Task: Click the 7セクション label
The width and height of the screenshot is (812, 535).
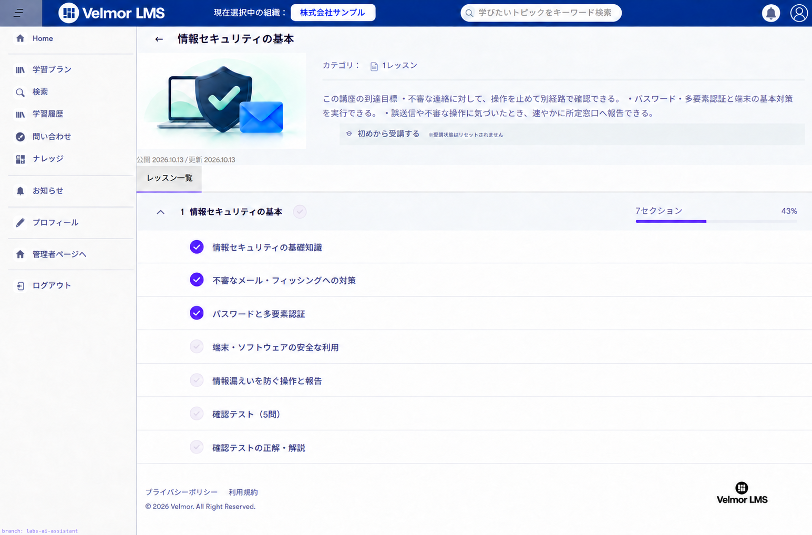Action: pos(659,211)
